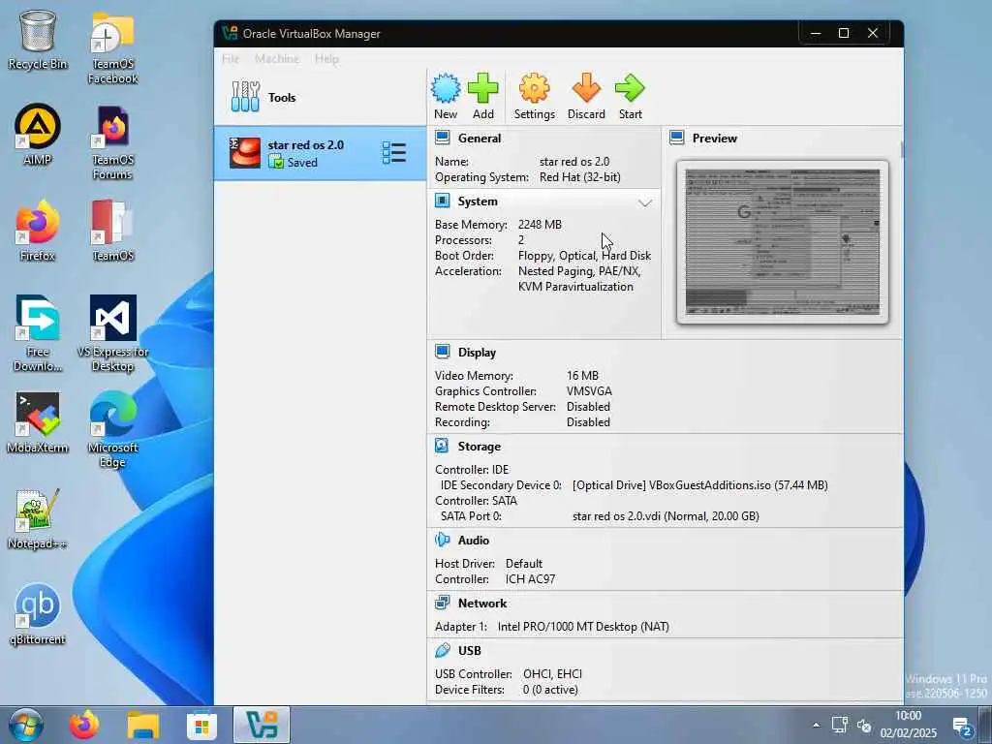
Task: Click the General section icon
Action: coord(442,138)
